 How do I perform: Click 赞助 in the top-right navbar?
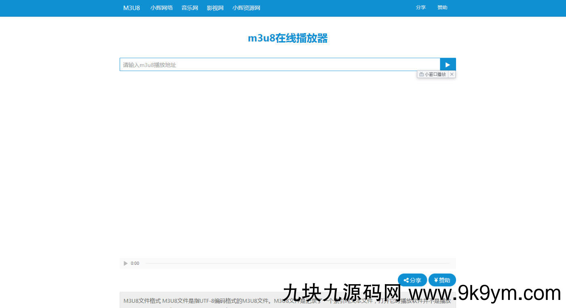(442, 7)
